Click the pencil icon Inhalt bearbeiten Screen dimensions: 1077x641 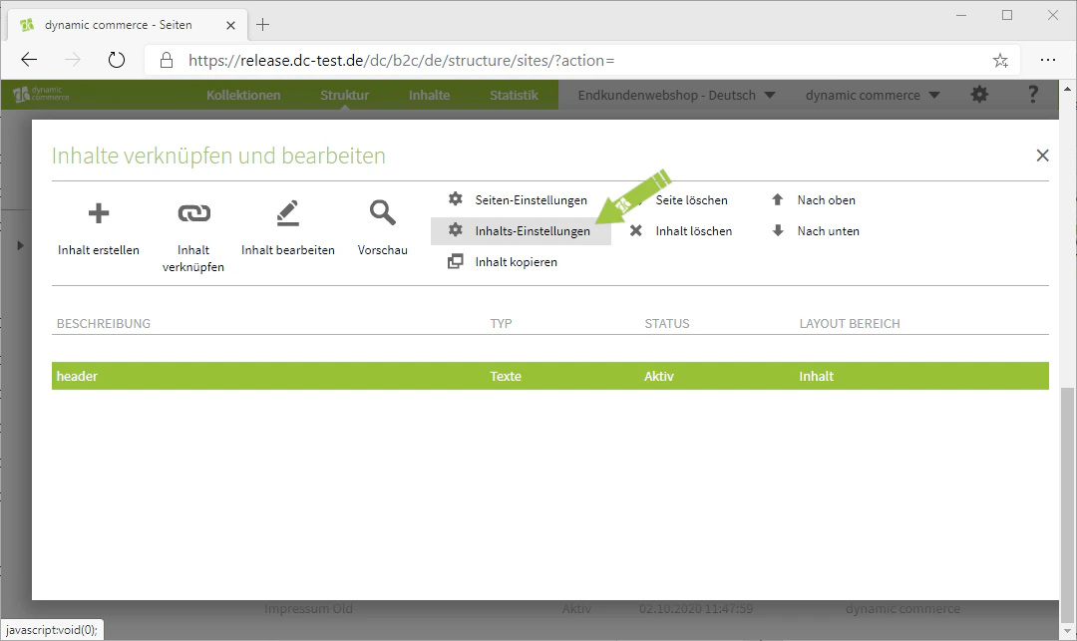coord(288,213)
